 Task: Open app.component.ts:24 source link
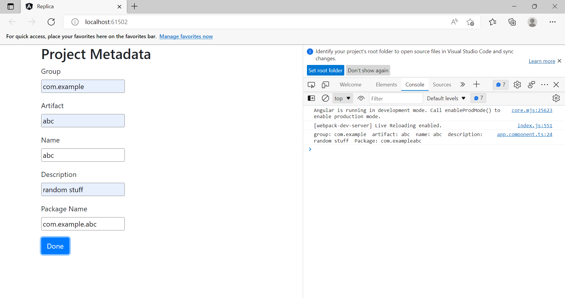(525, 134)
